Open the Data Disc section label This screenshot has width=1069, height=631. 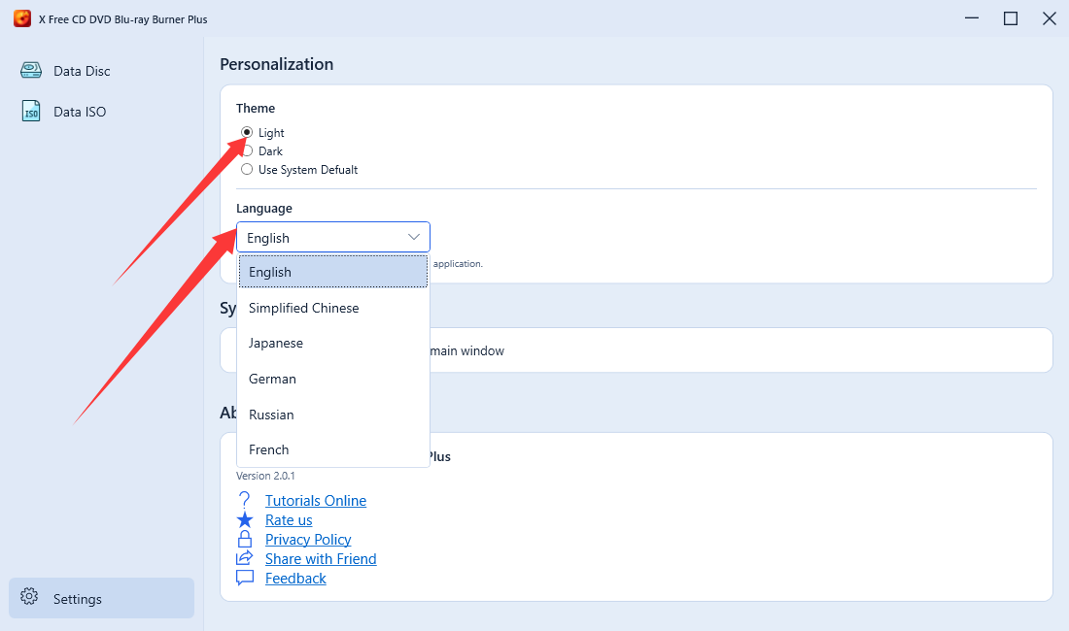(82, 71)
